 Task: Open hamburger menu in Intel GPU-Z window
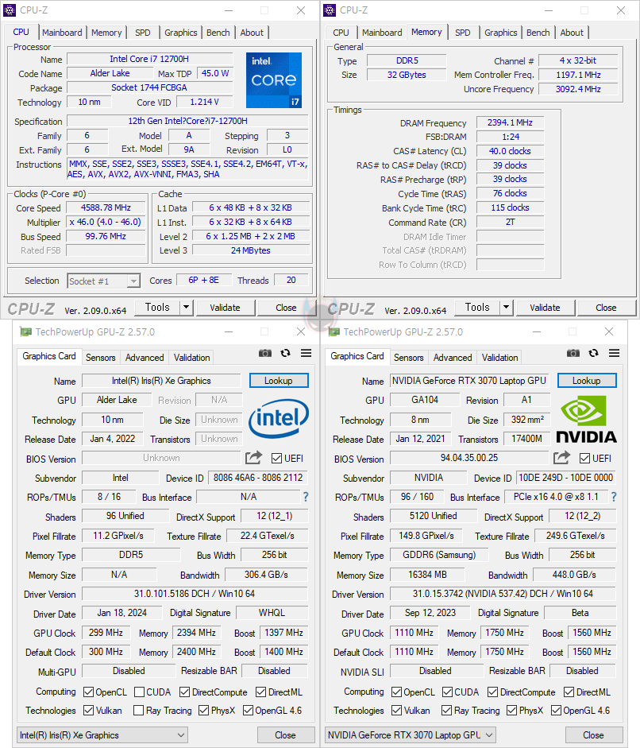[x=306, y=353]
